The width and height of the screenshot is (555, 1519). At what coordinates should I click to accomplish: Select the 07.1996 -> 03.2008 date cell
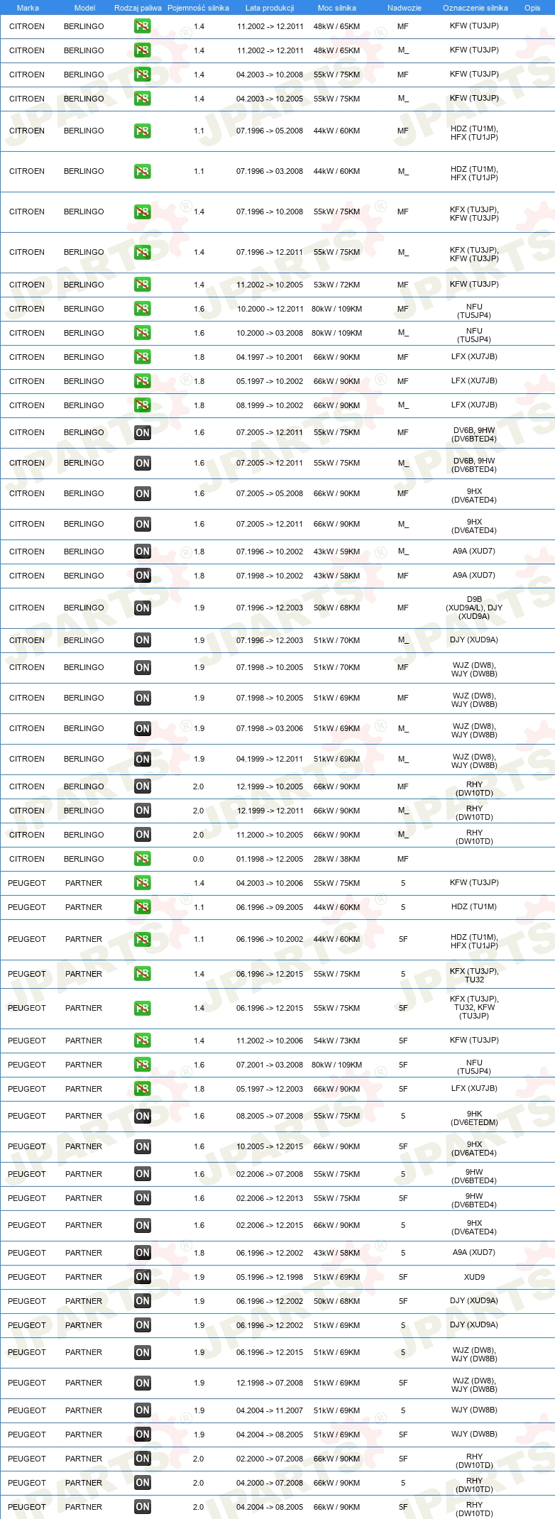tap(270, 171)
